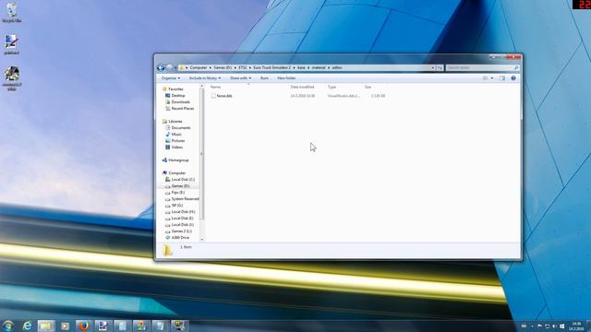Click the Search editor input field

[479, 67]
